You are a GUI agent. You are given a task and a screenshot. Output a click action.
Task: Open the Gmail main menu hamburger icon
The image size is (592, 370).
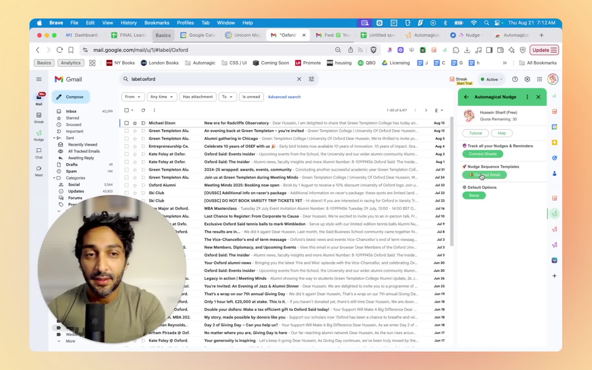click(39, 79)
